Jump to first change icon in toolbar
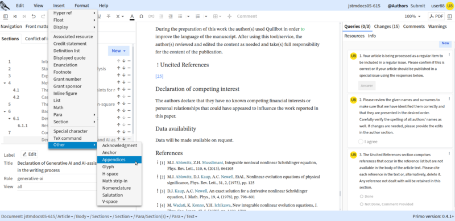This screenshot has height=221, width=455. click(15, 16)
